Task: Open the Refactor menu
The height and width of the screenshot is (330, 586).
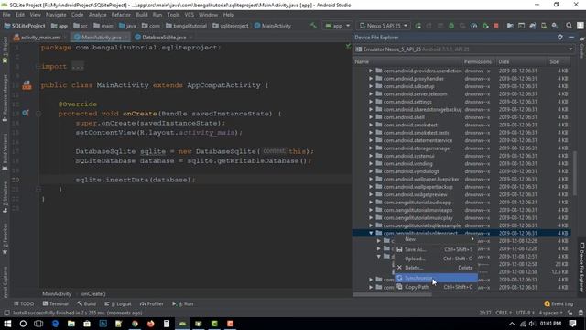Action: (121, 15)
